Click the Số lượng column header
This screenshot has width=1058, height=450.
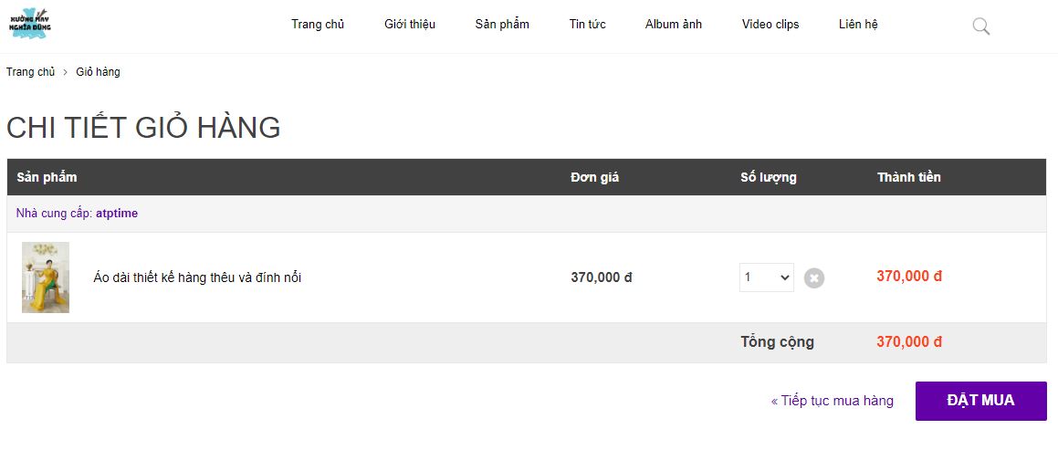[x=769, y=177]
